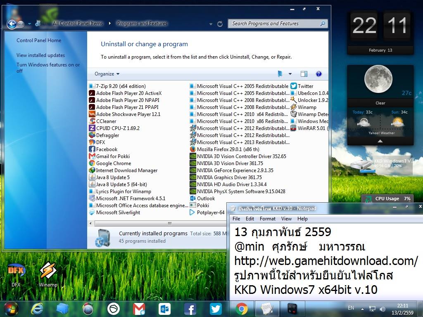Image resolution: width=423 pixels, height=317 pixels.
Task: Toggle the preview pane icon
Action: coord(304,74)
